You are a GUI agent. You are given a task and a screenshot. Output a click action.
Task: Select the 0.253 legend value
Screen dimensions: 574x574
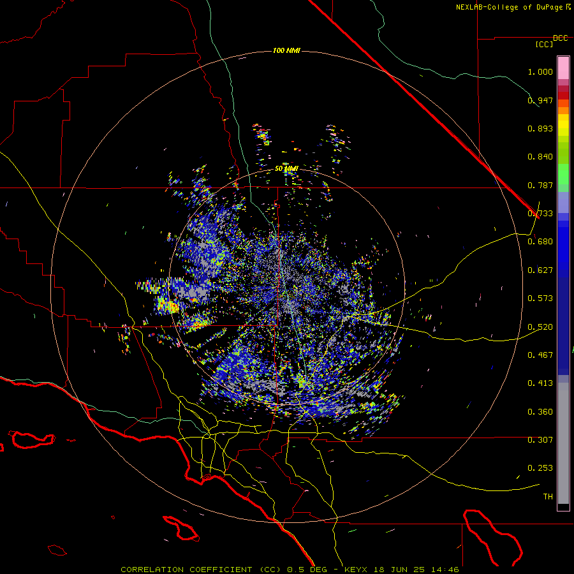(x=540, y=468)
